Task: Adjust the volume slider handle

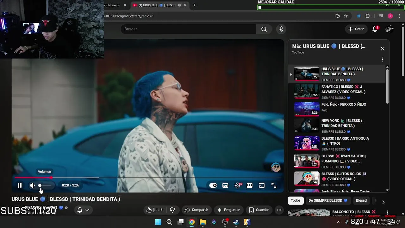Action: 40,186
